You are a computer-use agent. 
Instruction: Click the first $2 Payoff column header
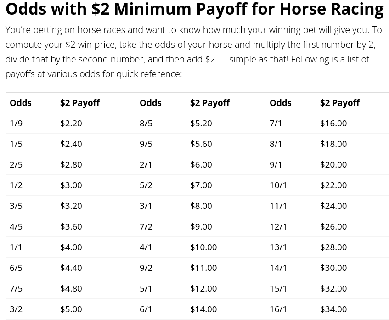click(x=80, y=103)
